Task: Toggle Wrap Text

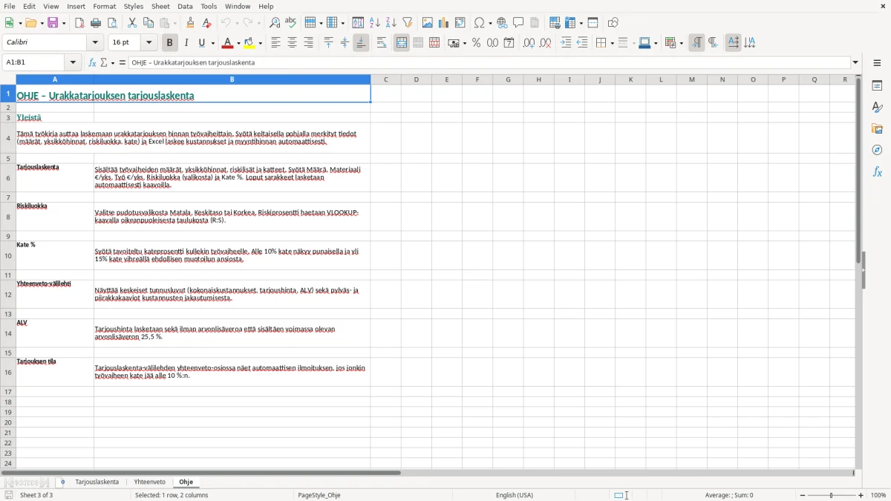Action: (382, 43)
